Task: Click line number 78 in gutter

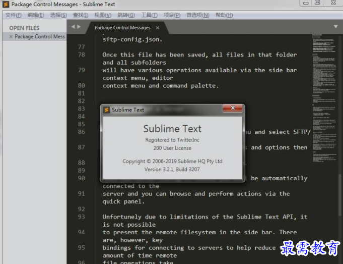Action: click(x=82, y=55)
